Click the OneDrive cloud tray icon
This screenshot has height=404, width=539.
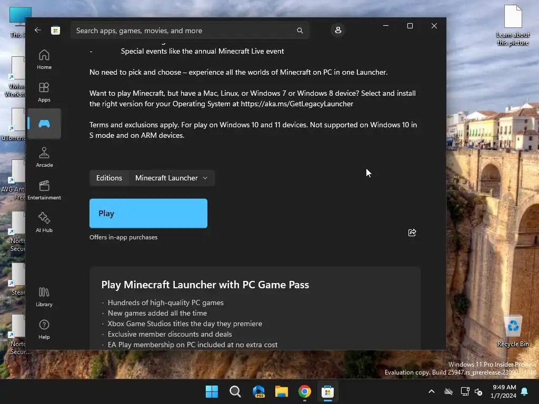(x=448, y=391)
